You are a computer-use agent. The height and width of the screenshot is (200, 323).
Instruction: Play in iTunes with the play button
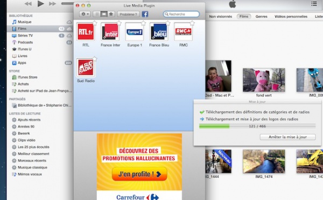pos(40,4)
